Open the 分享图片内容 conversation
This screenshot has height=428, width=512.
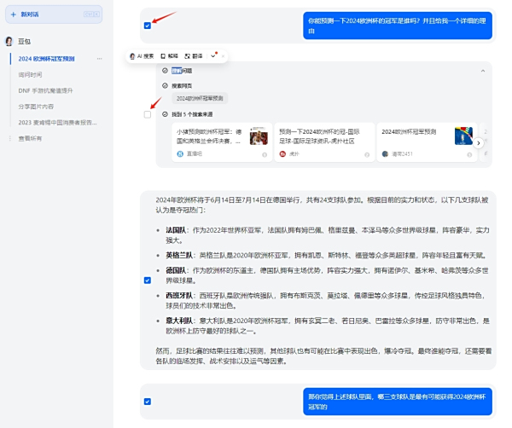pyautogui.click(x=36, y=107)
